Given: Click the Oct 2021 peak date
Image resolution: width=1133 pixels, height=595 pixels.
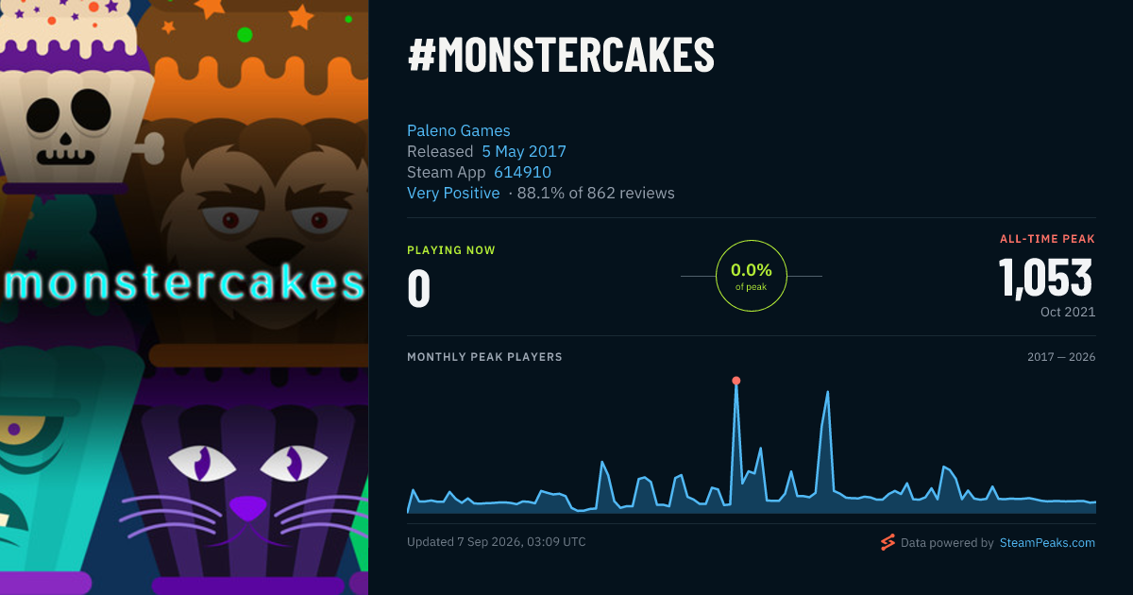Looking at the screenshot, I should point(1068,312).
